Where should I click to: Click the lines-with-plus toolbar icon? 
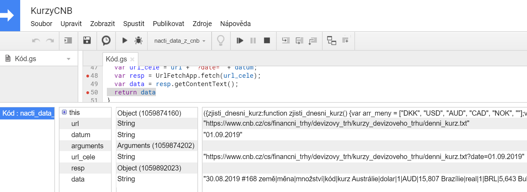click(346, 40)
